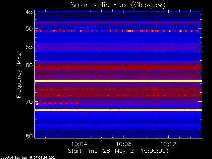The height and width of the screenshot is (159, 212).
Task: Click the bright yellow spot near 70 MHz
Action: 37,104
